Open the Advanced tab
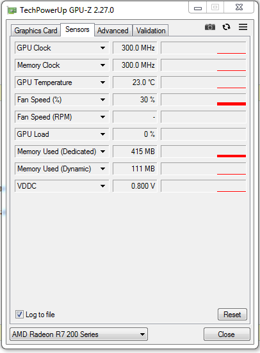Viewport: 260px width, 353px height. click(113, 31)
